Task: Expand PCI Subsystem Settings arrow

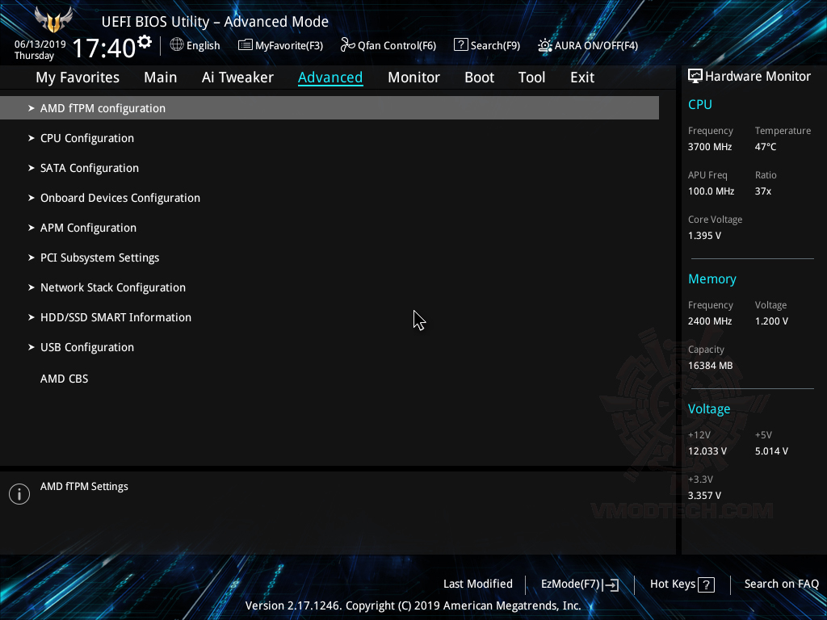Action: coord(31,258)
